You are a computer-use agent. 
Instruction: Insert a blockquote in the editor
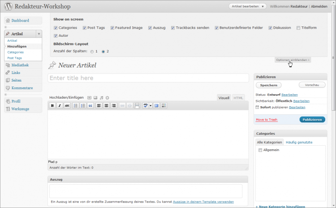(x=90, y=105)
